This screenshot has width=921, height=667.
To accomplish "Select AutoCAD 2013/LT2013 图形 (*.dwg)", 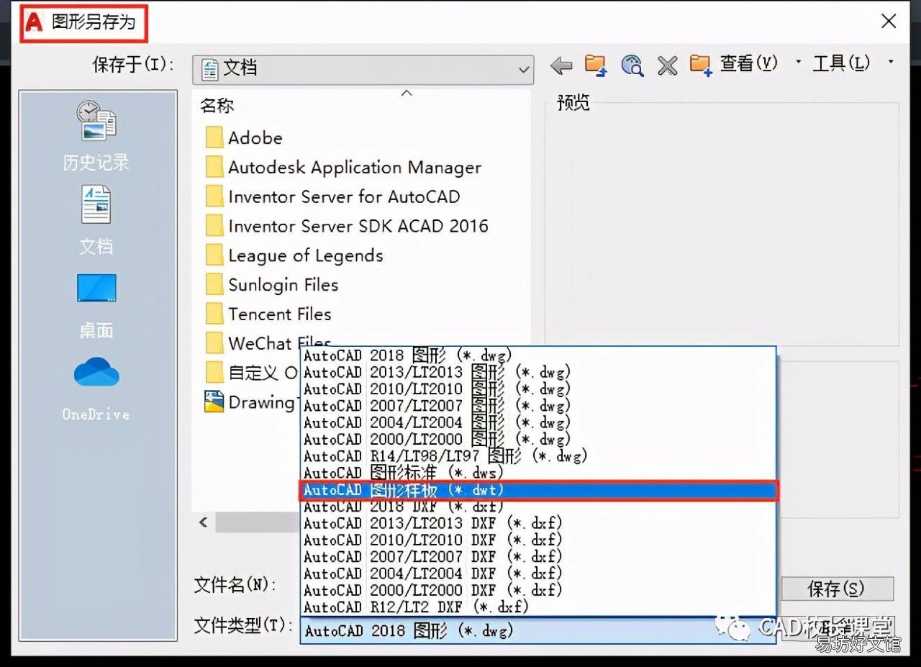I will point(538,372).
